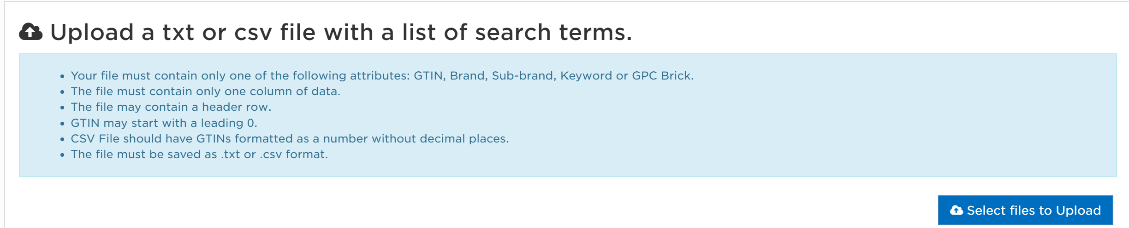
Task: Click the 'may contain a header row' line
Action: coord(171,107)
